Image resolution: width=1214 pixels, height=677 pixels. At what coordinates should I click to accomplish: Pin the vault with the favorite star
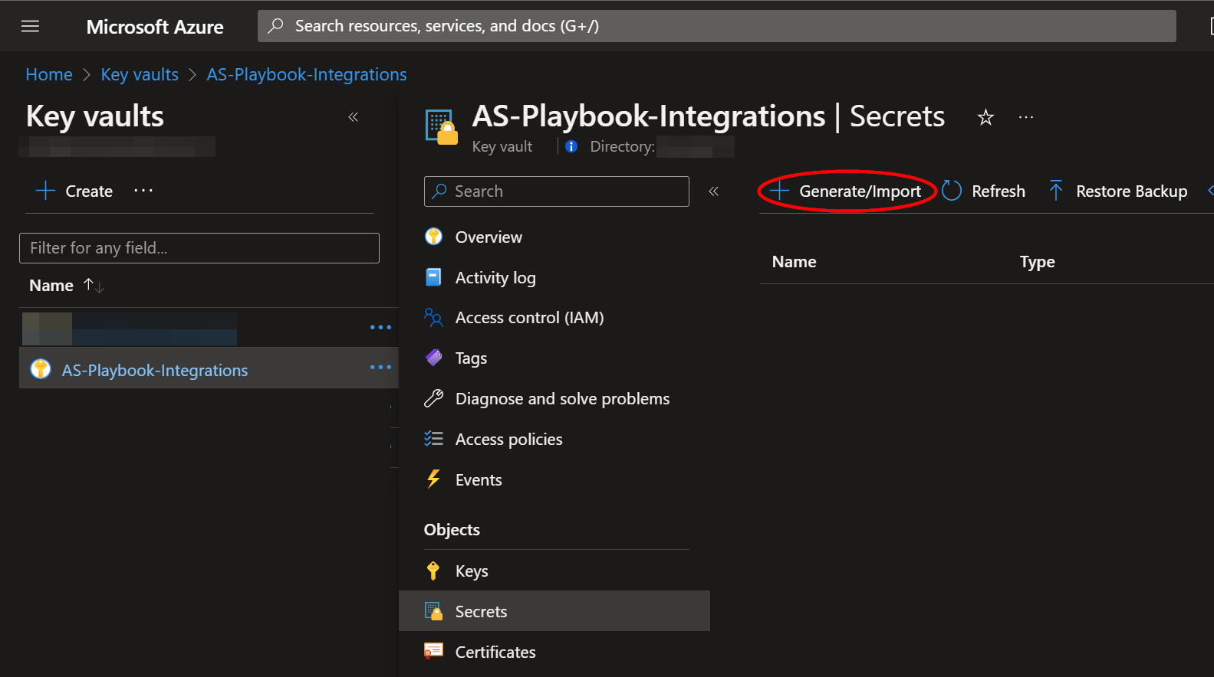[985, 117]
